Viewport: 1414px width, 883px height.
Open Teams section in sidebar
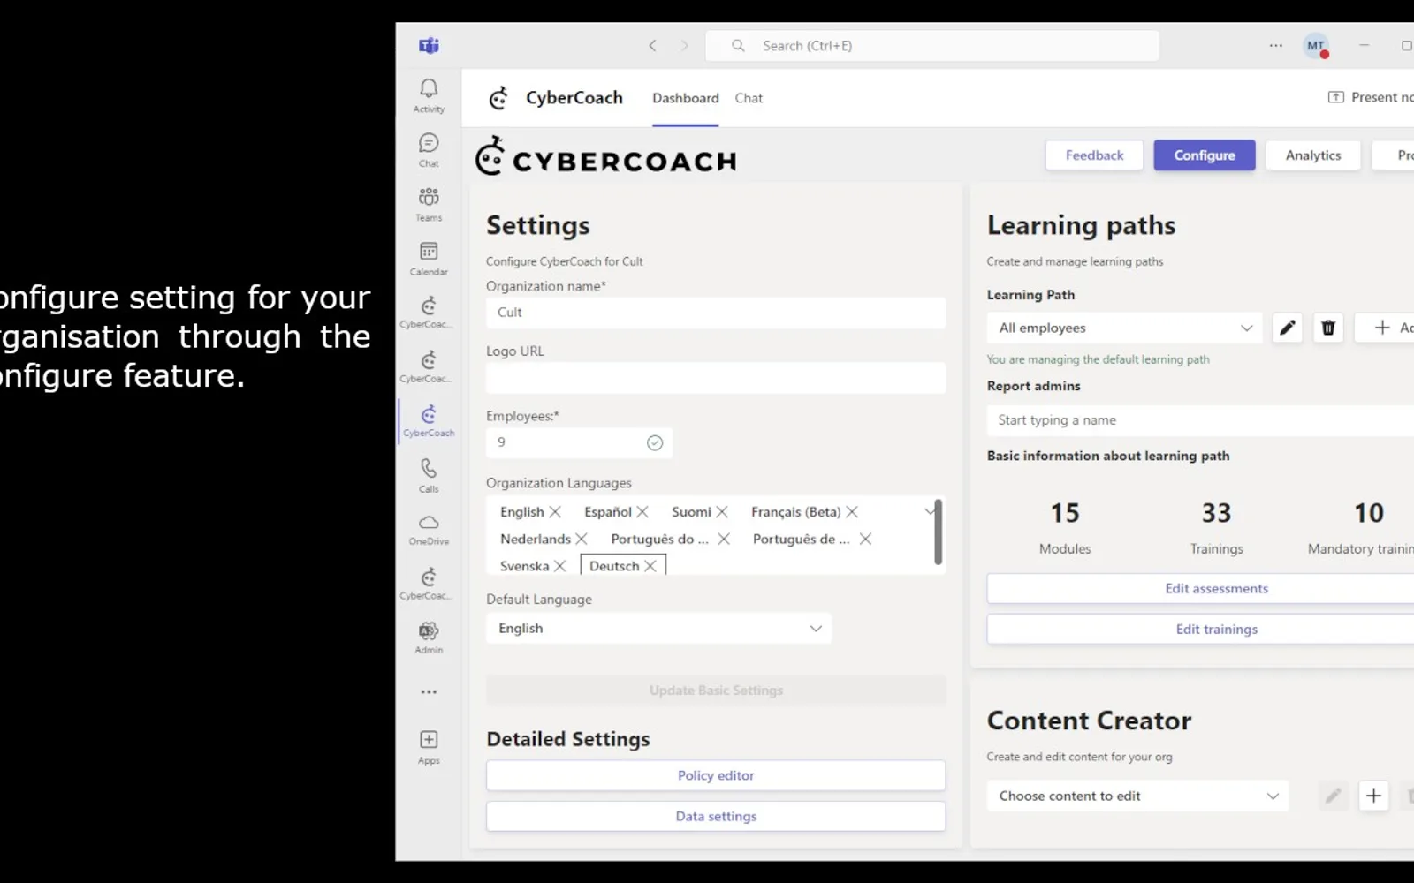click(429, 205)
